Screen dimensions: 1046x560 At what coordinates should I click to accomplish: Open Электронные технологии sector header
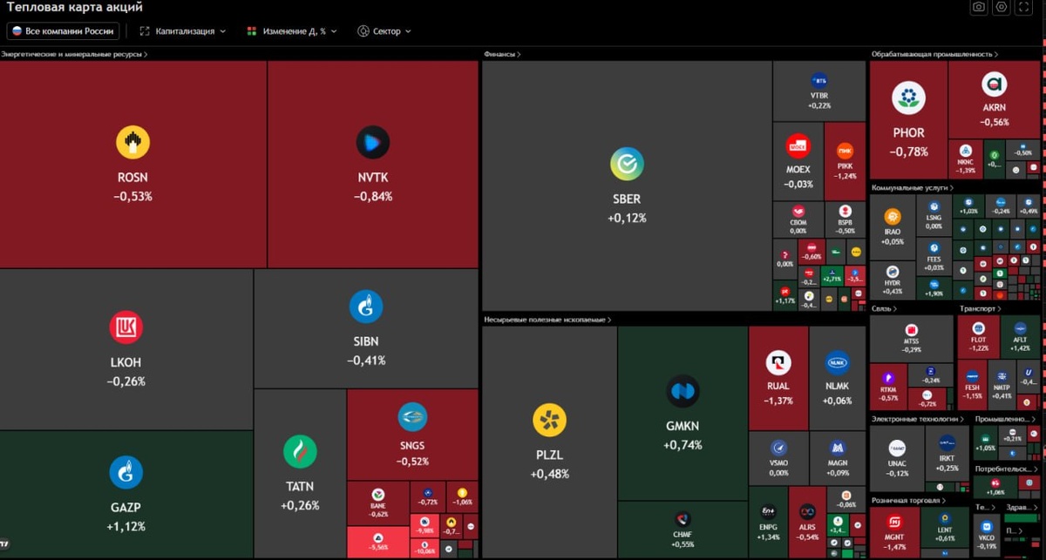point(918,419)
